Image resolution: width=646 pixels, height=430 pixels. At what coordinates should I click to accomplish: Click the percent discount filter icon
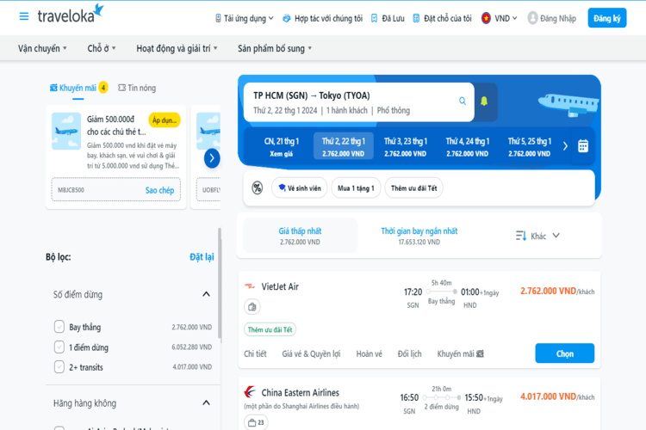click(257, 188)
